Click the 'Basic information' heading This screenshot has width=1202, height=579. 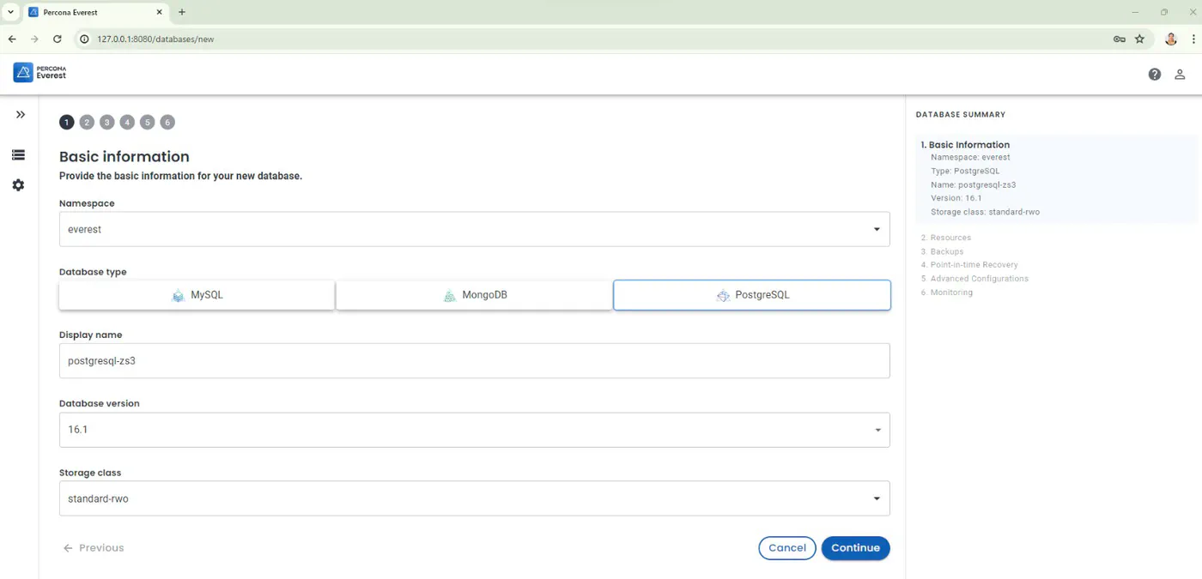[x=124, y=157]
